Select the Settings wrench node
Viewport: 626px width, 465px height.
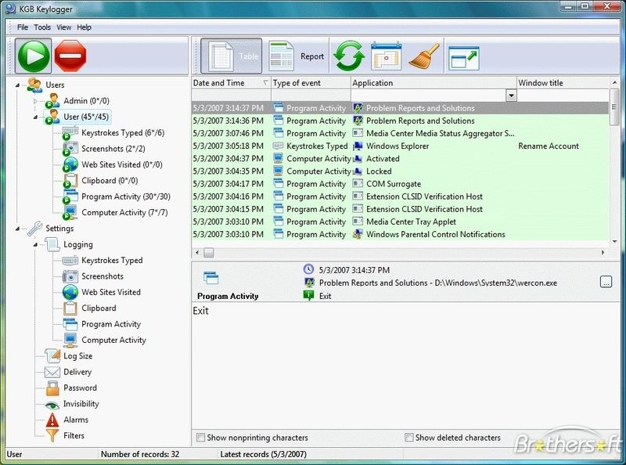coord(35,229)
